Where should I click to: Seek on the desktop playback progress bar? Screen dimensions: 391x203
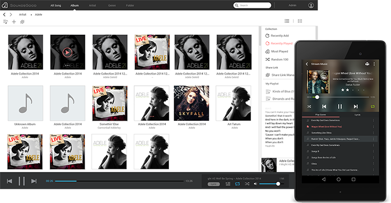tap(119, 181)
